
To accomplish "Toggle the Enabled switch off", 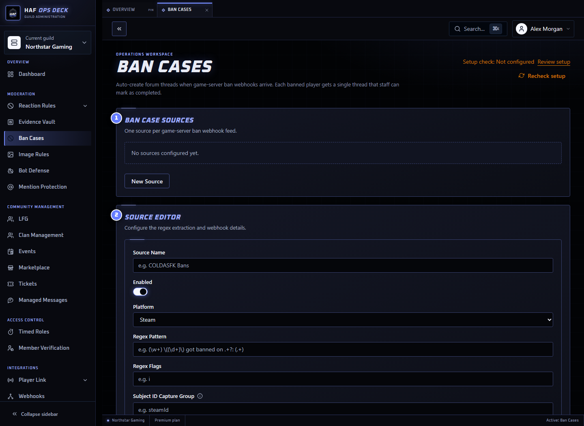I will click(x=140, y=292).
